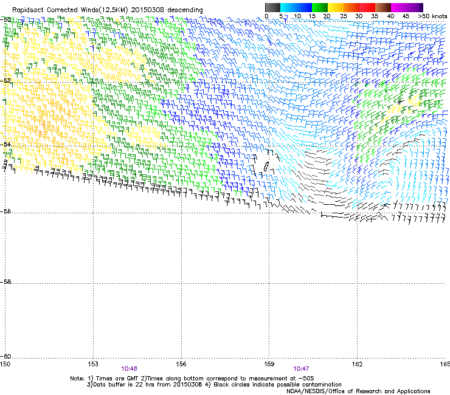The width and height of the screenshot is (450, 395).
Task: Click the chart title 'Rapidscat Corrected Winds(12.5KM)'
Action: 70,10
